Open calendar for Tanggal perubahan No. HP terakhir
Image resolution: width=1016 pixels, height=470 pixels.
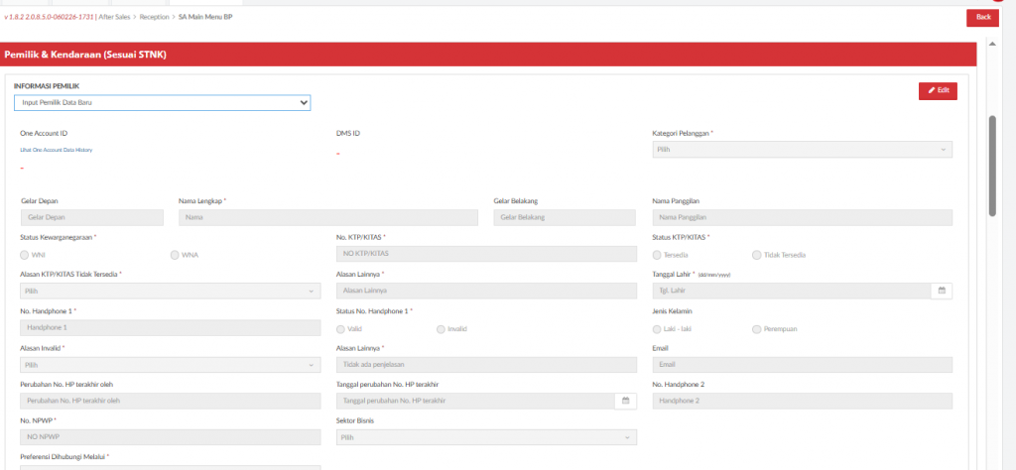click(x=626, y=401)
